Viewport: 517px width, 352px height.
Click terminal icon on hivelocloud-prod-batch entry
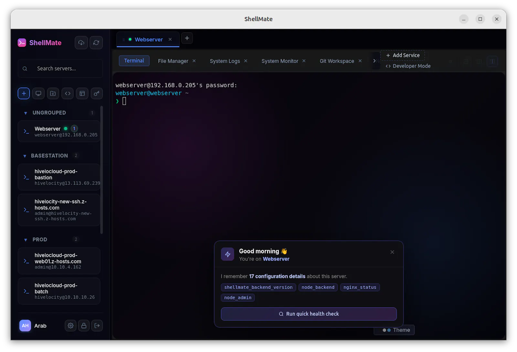pyautogui.click(x=26, y=291)
